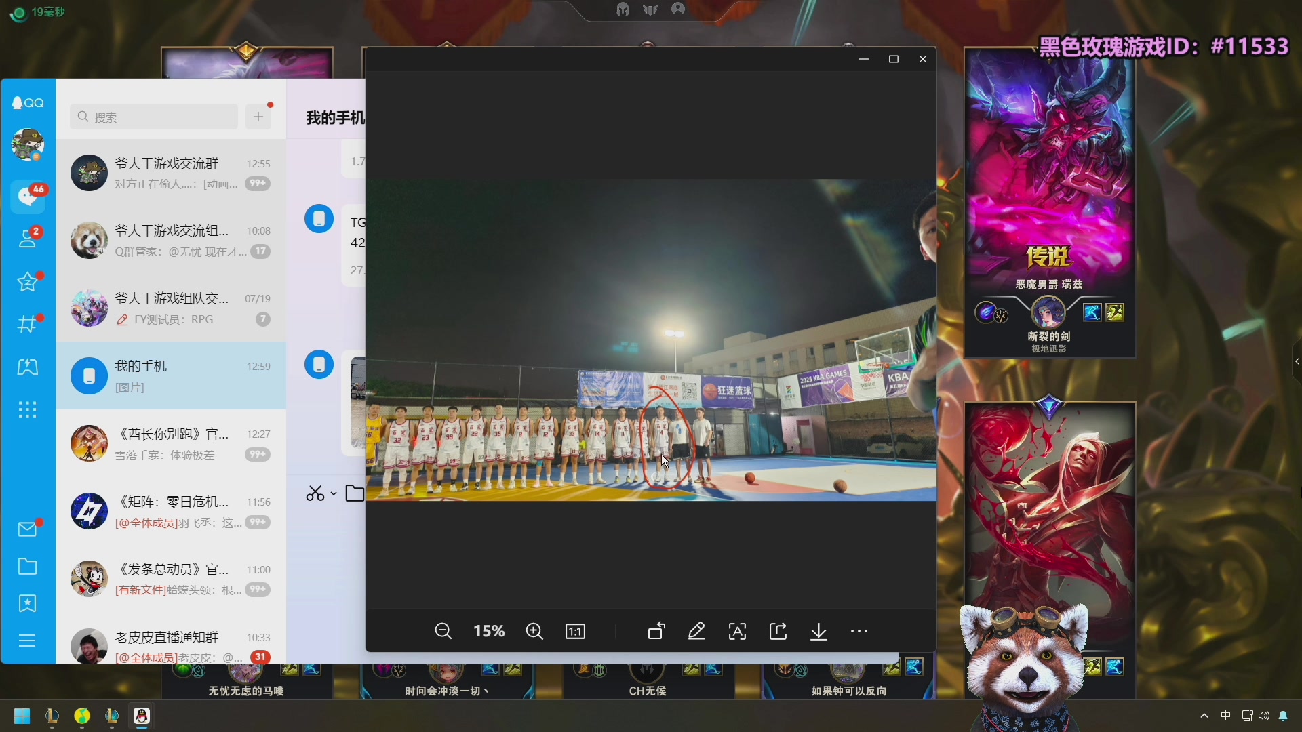Share or forward the image
This screenshot has width=1302, height=732.
tap(778, 631)
